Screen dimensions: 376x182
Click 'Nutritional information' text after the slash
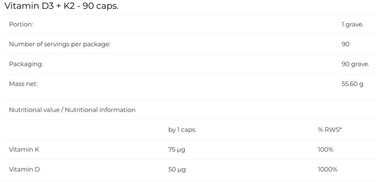point(100,110)
